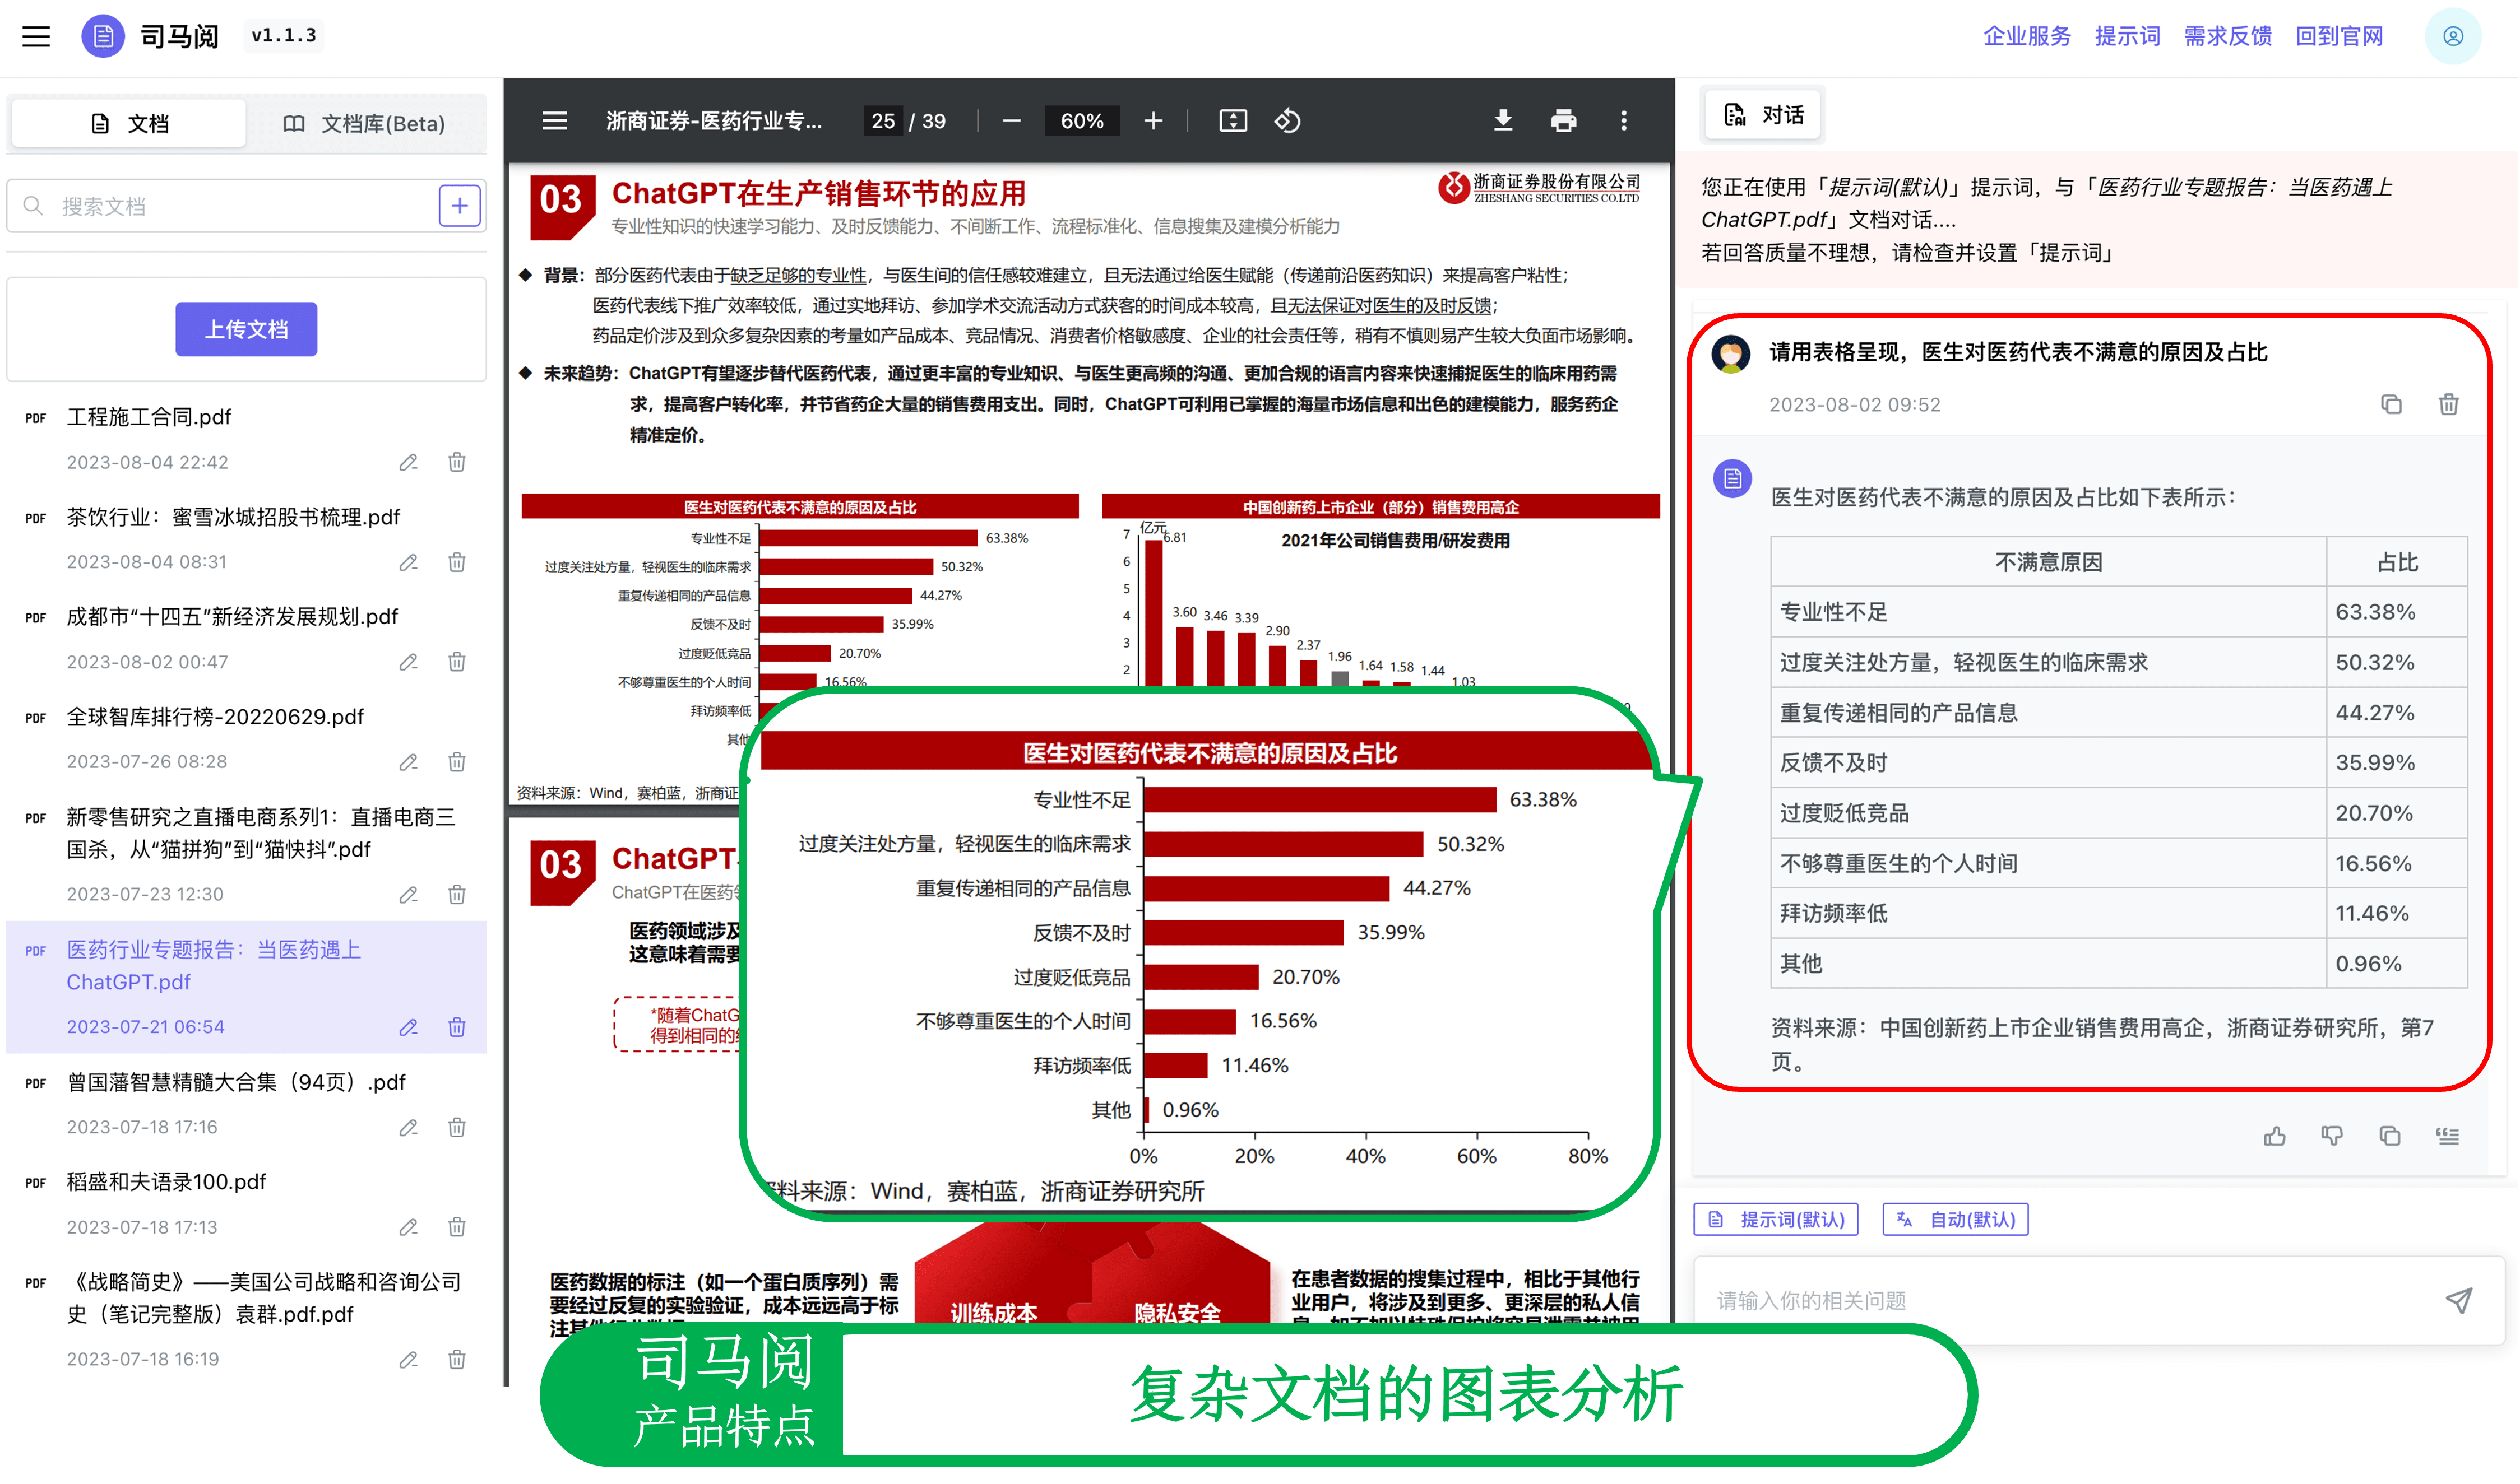Open 工程施工合同.pdf document

[148, 417]
